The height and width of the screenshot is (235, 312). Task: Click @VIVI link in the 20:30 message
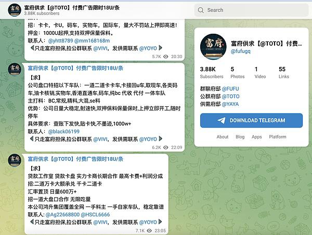pyautogui.click(x=100, y=48)
